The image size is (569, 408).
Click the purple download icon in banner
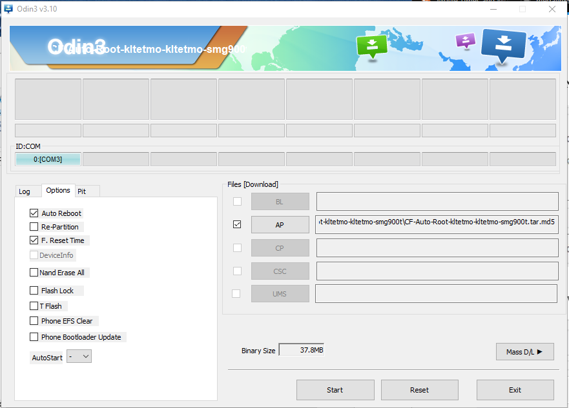(x=465, y=41)
